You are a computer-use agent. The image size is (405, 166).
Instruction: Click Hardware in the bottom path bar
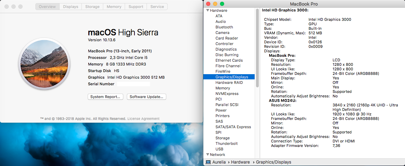[x=240, y=162]
